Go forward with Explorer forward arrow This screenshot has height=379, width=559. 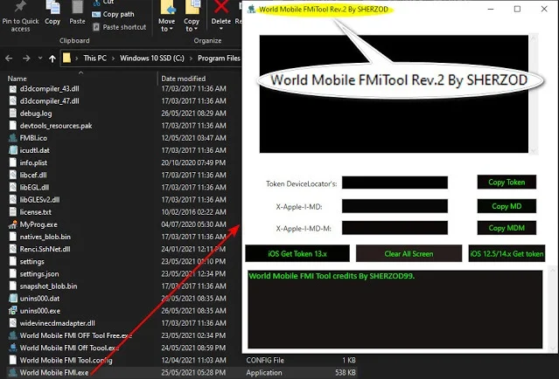(26, 58)
